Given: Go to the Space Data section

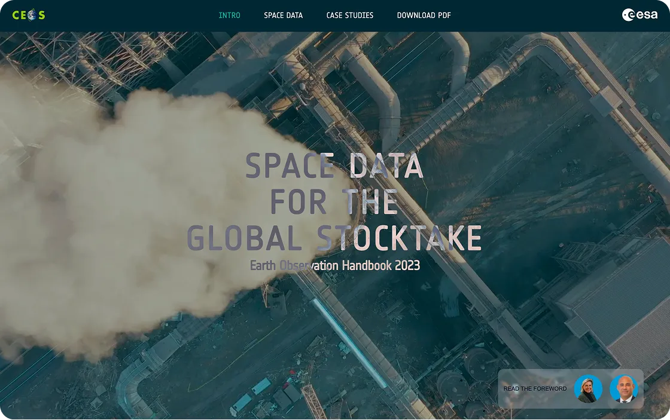Looking at the screenshot, I should (284, 16).
